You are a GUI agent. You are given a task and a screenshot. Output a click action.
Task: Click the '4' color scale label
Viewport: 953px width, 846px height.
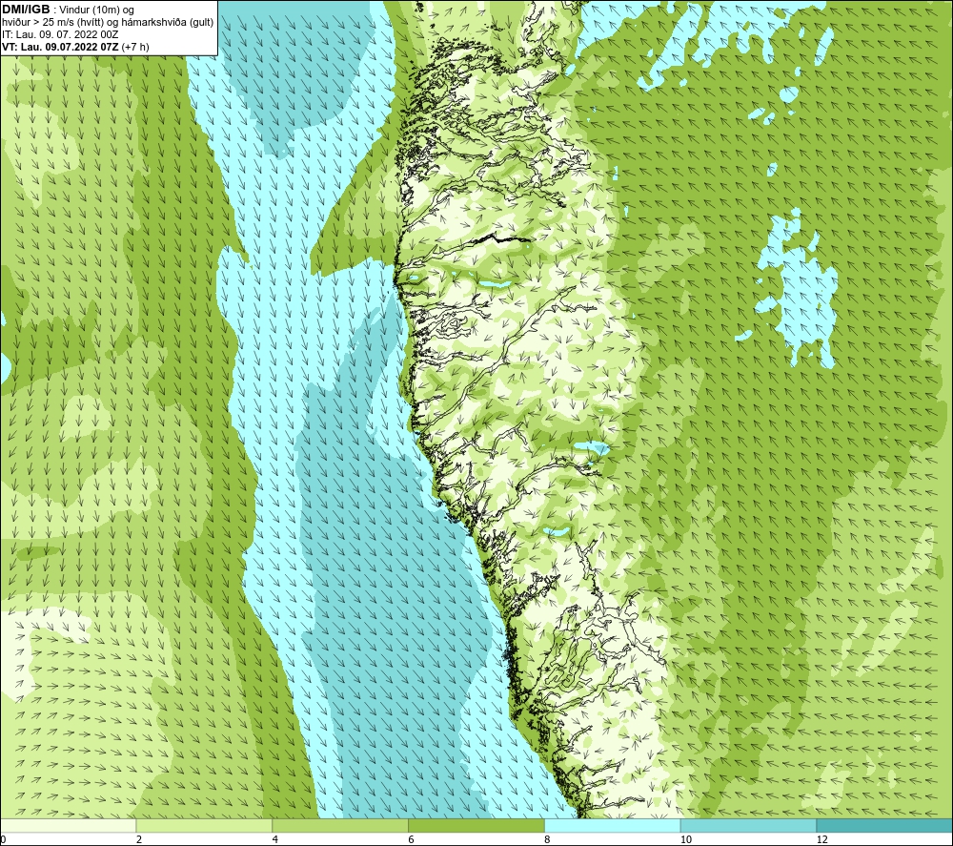tap(275, 839)
